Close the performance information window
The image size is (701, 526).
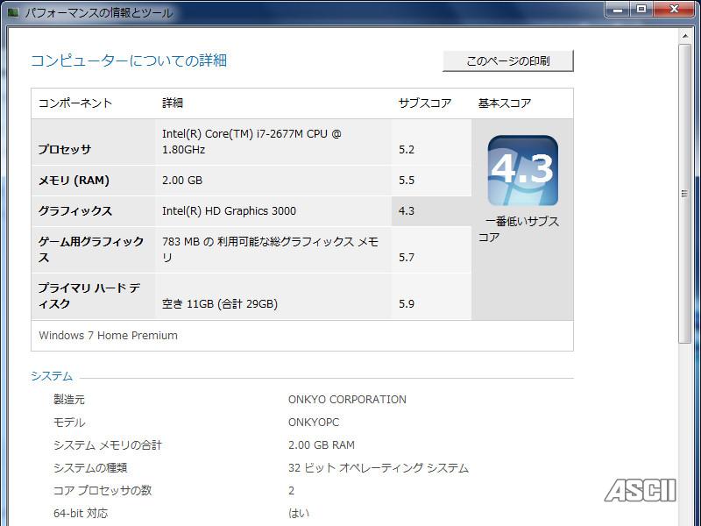(x=674, y=10)
